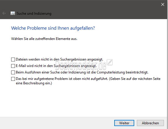168x129 pixels.
Task: Check the 'Dateien werden nicht in den Suchergebnissen angezeigt' box
Action: (13, 59)
